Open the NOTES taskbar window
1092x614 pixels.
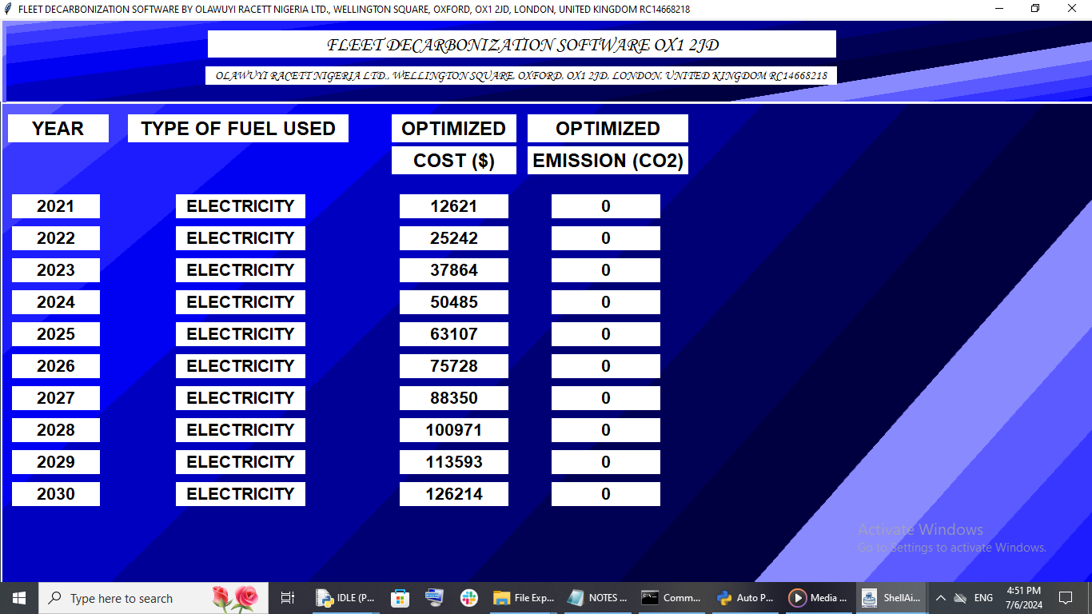(x=598, y=598)
